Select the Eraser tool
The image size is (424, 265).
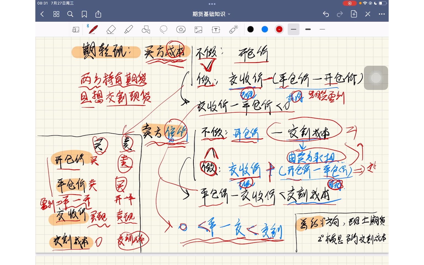(111, 30)
